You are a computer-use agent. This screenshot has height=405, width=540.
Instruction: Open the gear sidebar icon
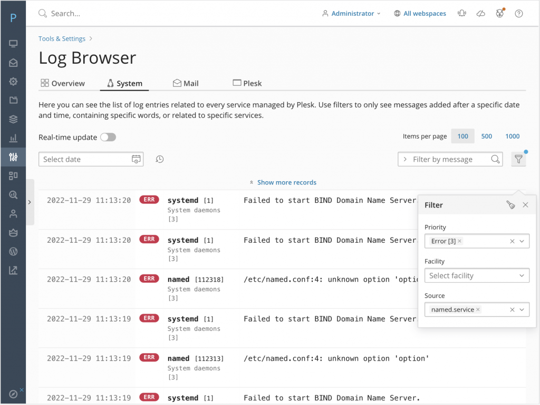[13, 82]
